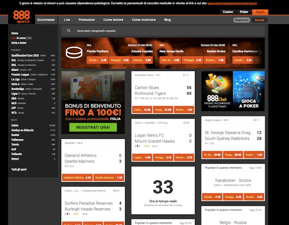Open Surfers Paradise Reserves match card

(93, 206)
